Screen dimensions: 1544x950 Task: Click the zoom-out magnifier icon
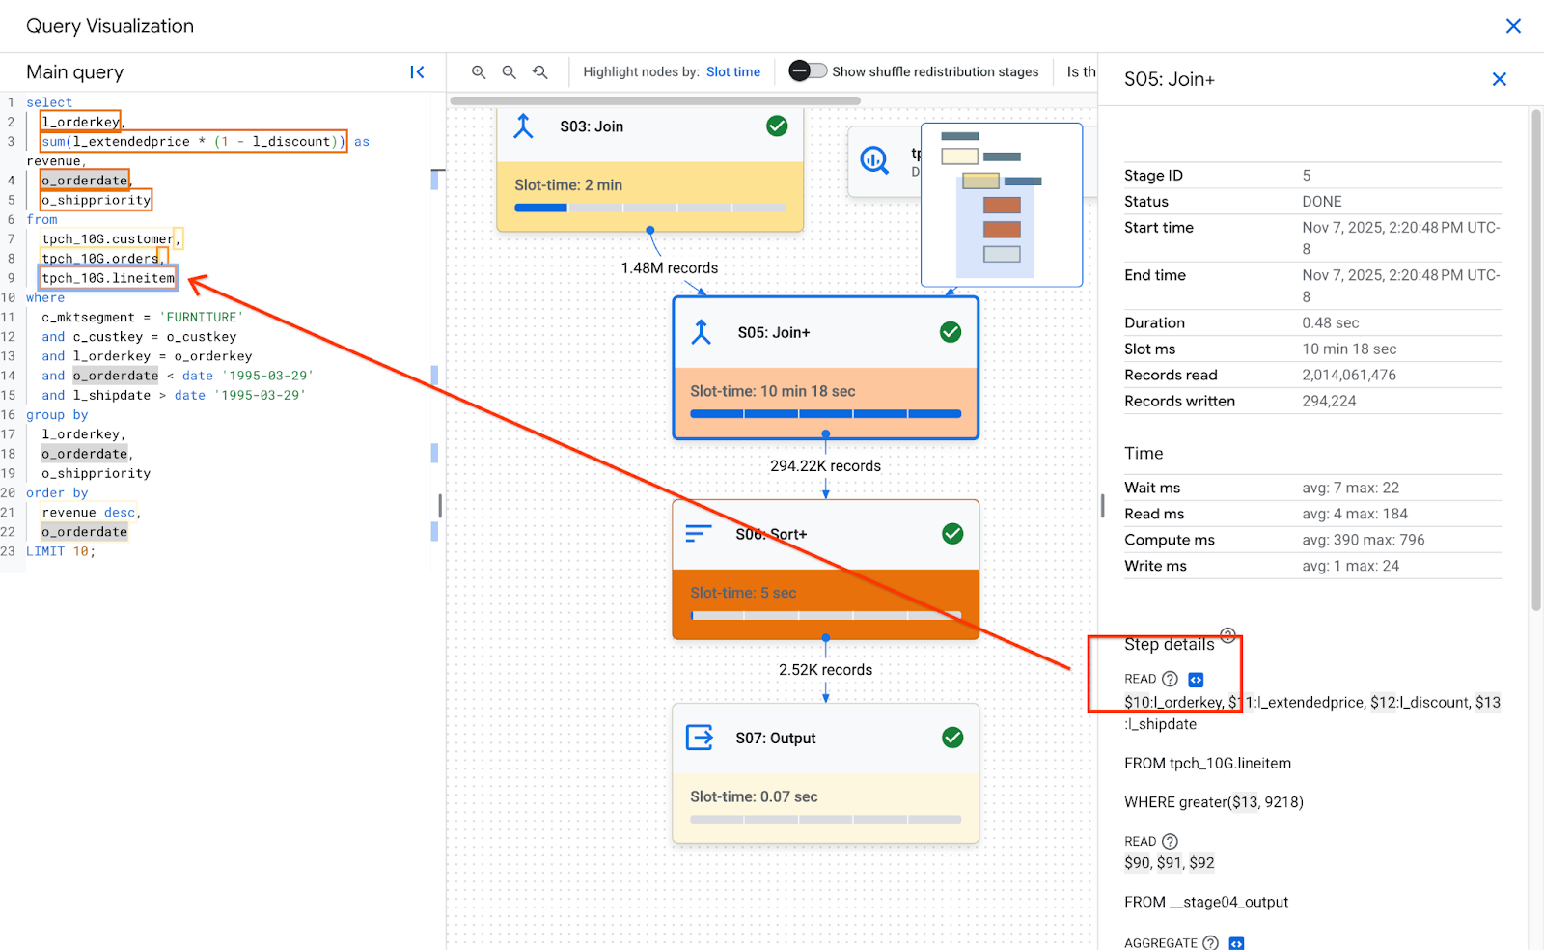pyautogui.click(x=510, y=71)
